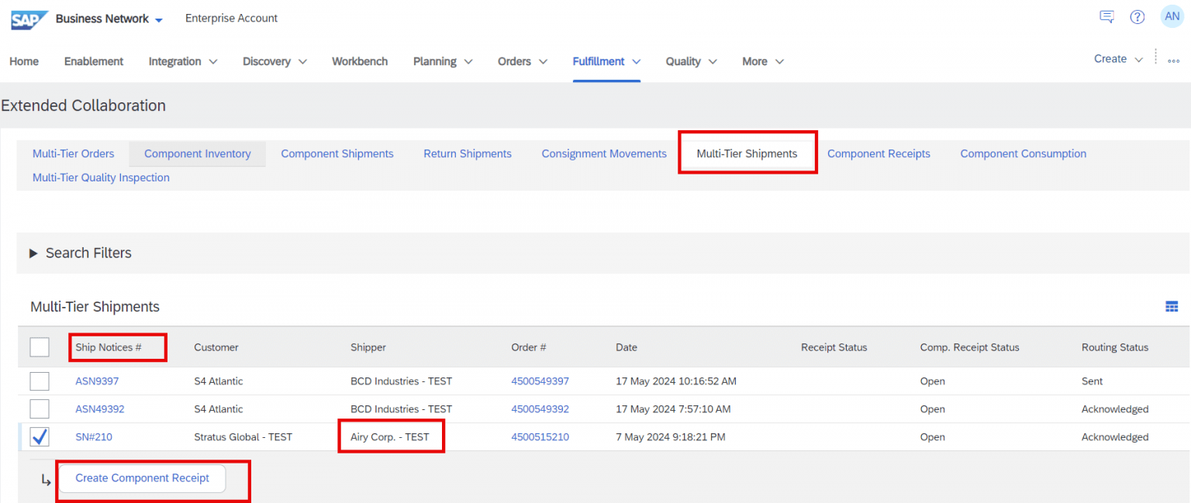Viewport: 1191px width, 503px height.
Task: Switch to the Component Receipts tab
Action: [x=879, y=153]
